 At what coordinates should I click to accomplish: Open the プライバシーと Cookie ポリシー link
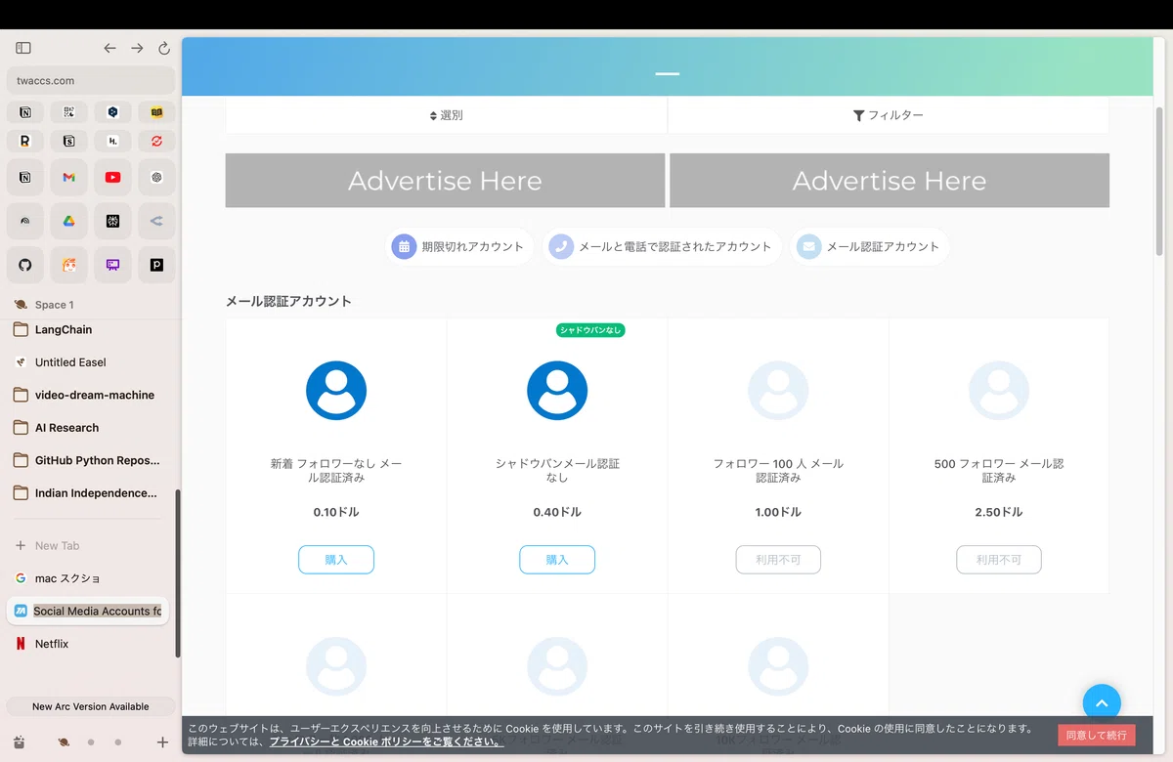387,742
